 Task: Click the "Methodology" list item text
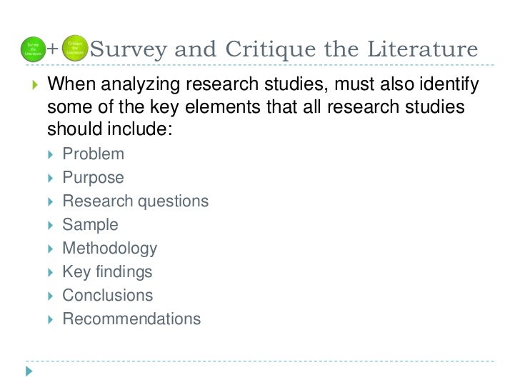[109, 249]
